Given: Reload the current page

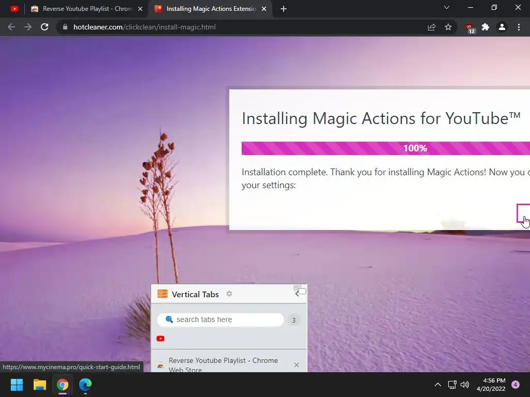Looking at the screenshot, I should [x=45, y=27].
